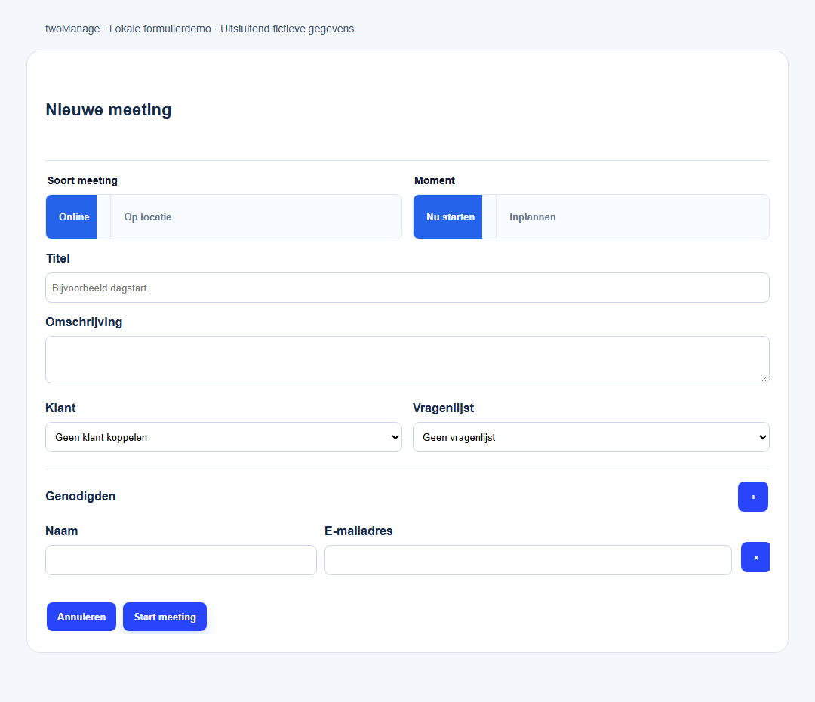
Task: Click the Omschrijving label
Action: tap(84, 322)
